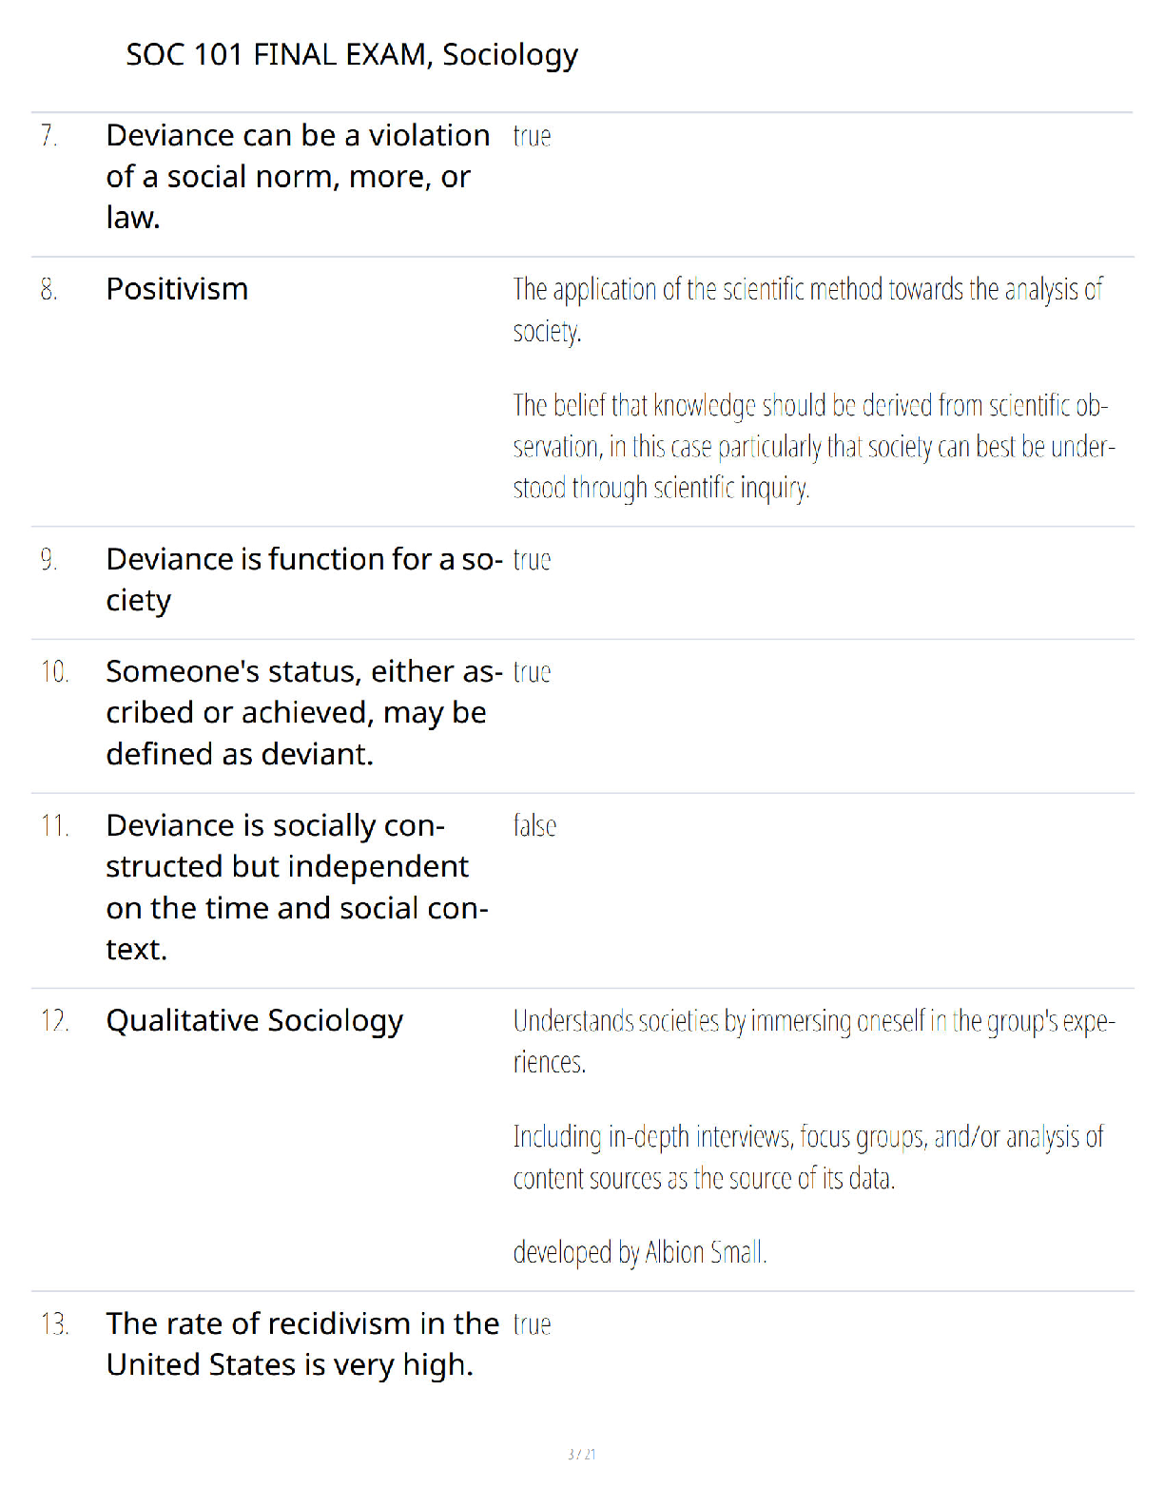
Task: Click 'Deviance is function for a society' statement
Action: coord(304,580)
